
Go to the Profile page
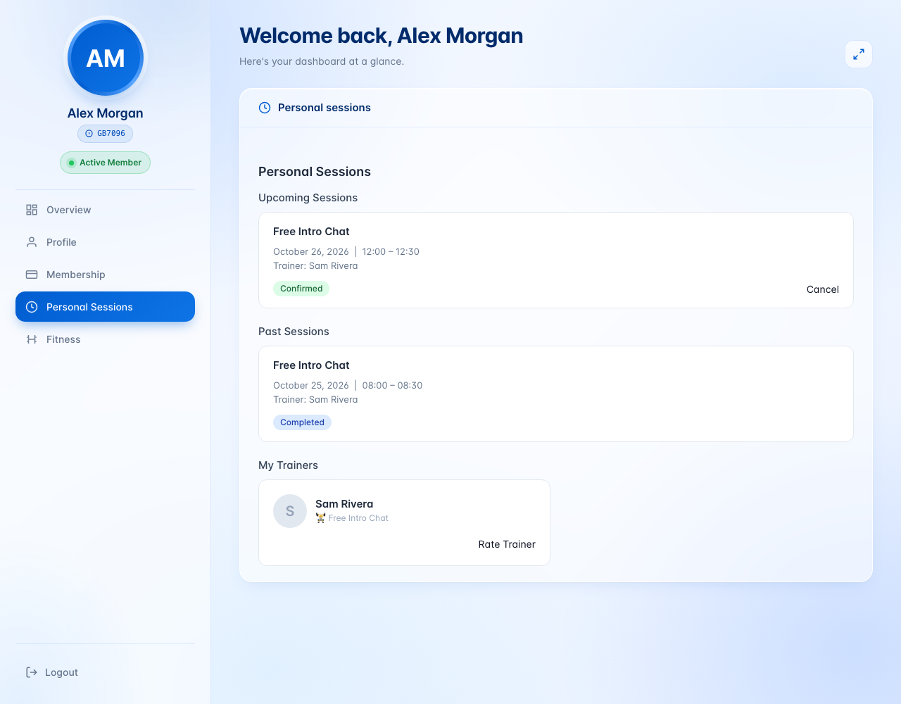tap(105, 242)
